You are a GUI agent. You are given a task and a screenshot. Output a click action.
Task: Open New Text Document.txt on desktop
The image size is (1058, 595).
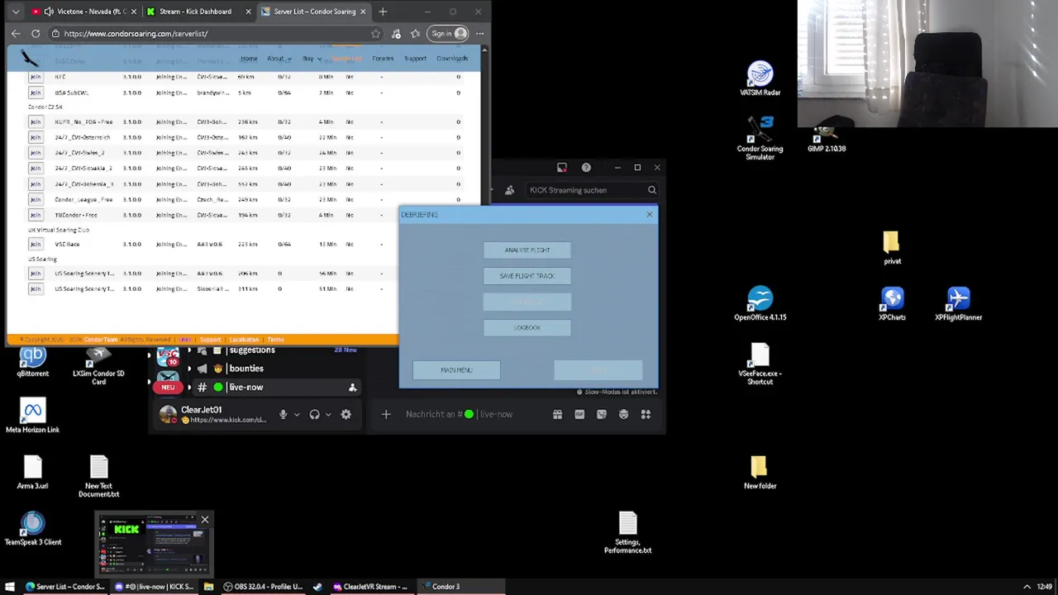tap(98, 477)
